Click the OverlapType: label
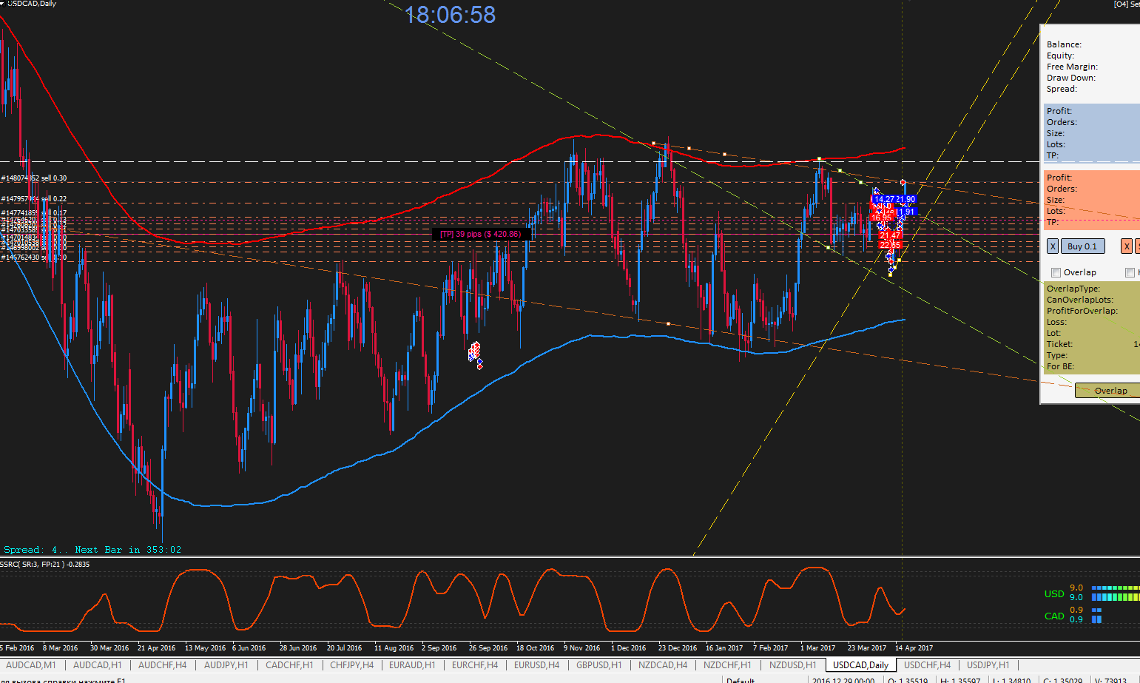 pos(1073,289)
